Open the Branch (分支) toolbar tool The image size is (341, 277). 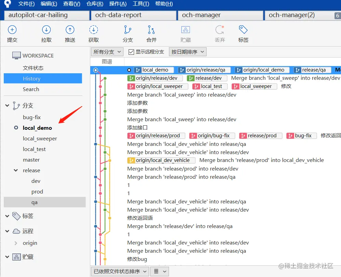point(128,30)
